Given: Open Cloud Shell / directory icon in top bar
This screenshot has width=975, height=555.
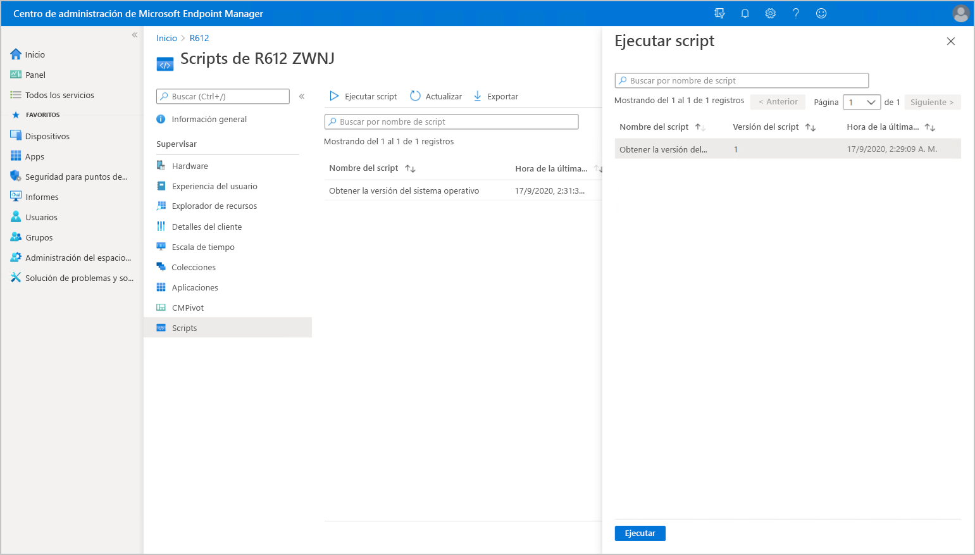Looking at the screenshot, I should click(x=719, y=13).
